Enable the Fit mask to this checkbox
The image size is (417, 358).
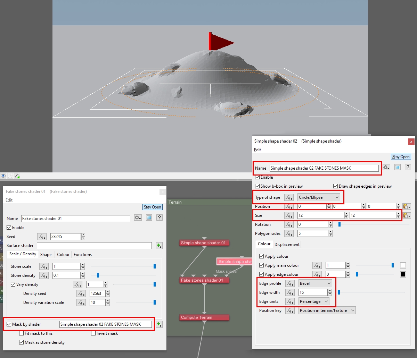pyautogui.click(x=22, y=333)
